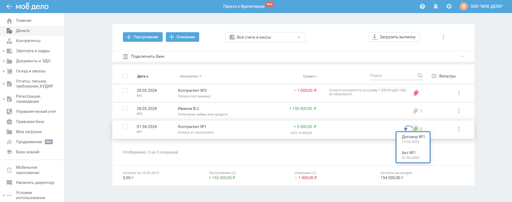Open the help question mark icon

(422, 6)
